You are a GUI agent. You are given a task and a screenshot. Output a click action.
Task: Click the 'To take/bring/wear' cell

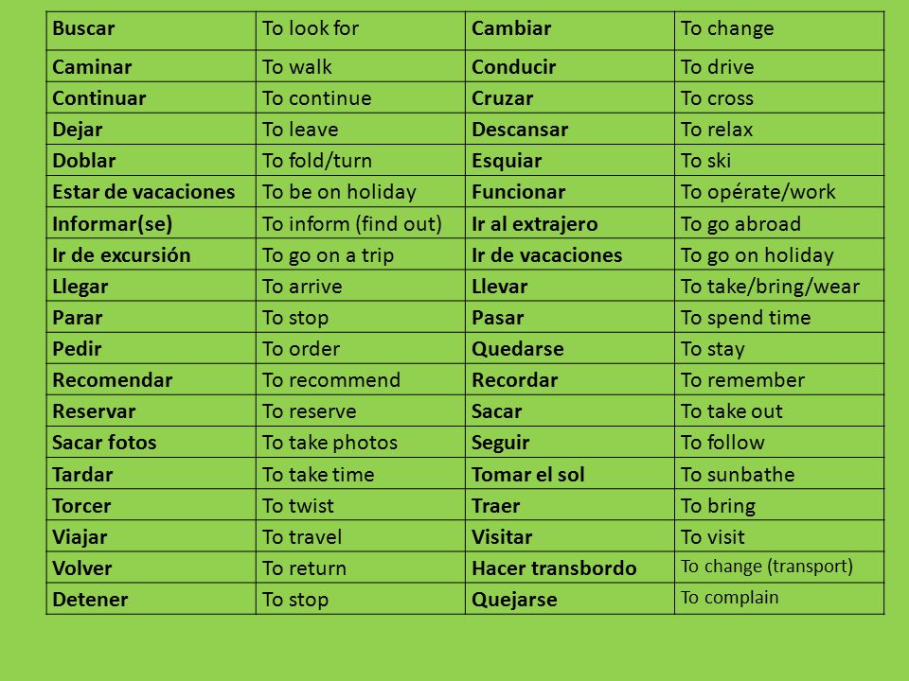click(x=779, y=285)
